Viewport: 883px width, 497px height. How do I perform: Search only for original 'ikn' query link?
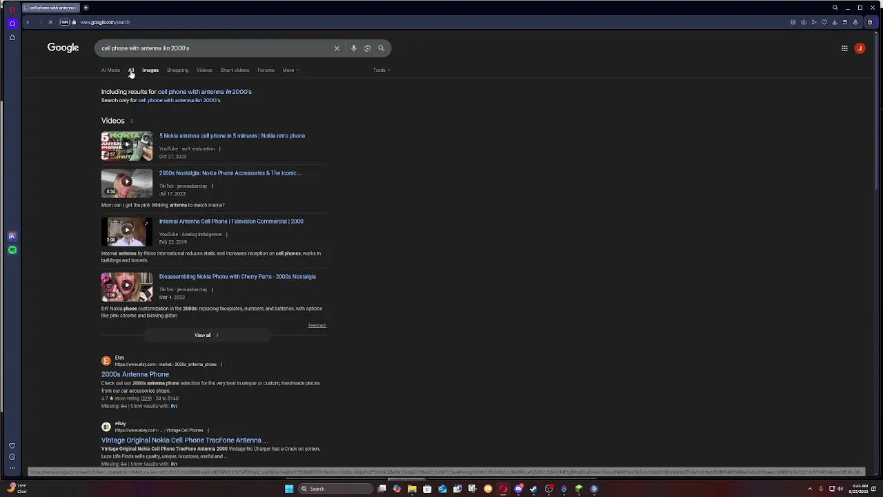tap(179, 100)
